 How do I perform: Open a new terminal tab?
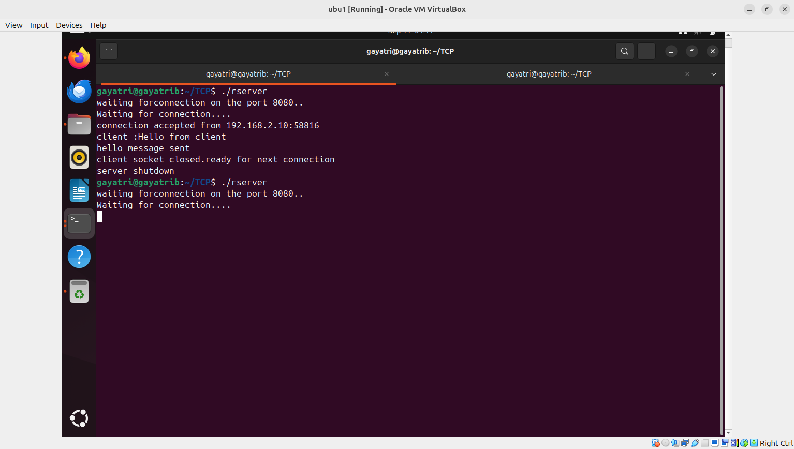tap(109, 51)
